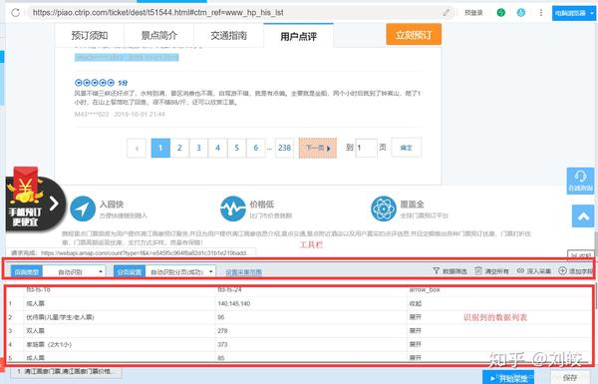Reload the page with the refresh icon

coord(15,13)
